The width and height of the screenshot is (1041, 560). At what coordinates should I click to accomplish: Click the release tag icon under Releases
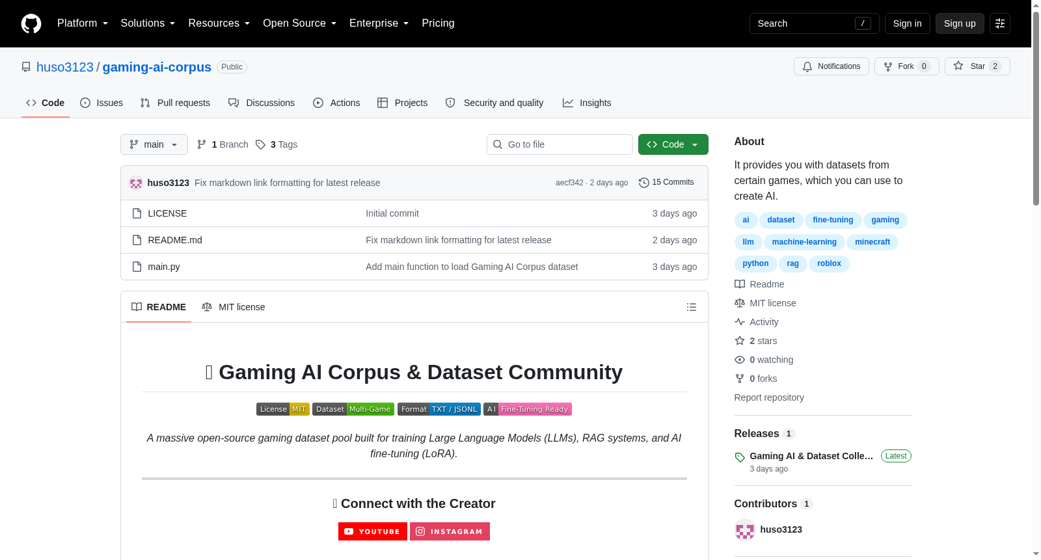pyautogui.click(x=740, y=457)
